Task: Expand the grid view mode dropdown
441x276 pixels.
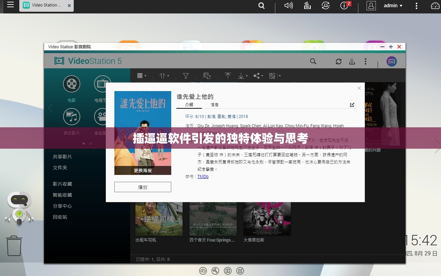Action: coord(142,76)
